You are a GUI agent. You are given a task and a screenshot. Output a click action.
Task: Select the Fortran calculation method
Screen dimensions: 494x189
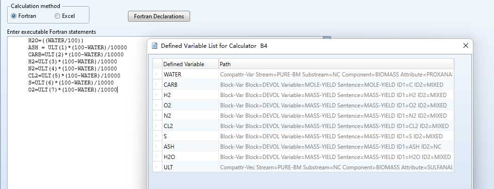(14, 16)
